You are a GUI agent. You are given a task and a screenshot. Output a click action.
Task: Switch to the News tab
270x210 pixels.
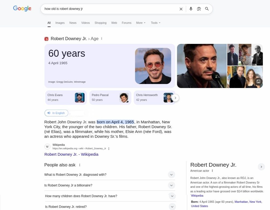pos(73,23)
